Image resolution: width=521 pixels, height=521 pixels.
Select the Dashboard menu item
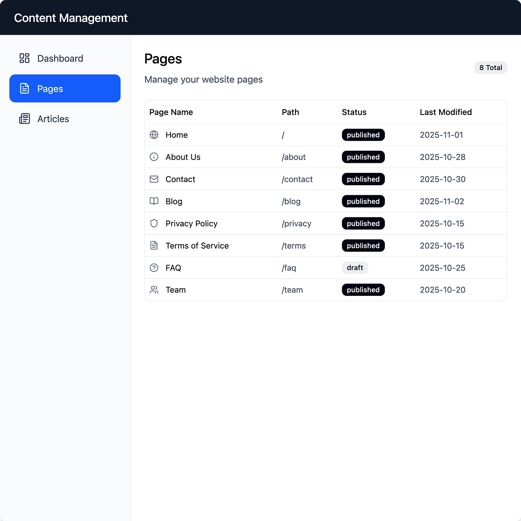click(60, 58)
